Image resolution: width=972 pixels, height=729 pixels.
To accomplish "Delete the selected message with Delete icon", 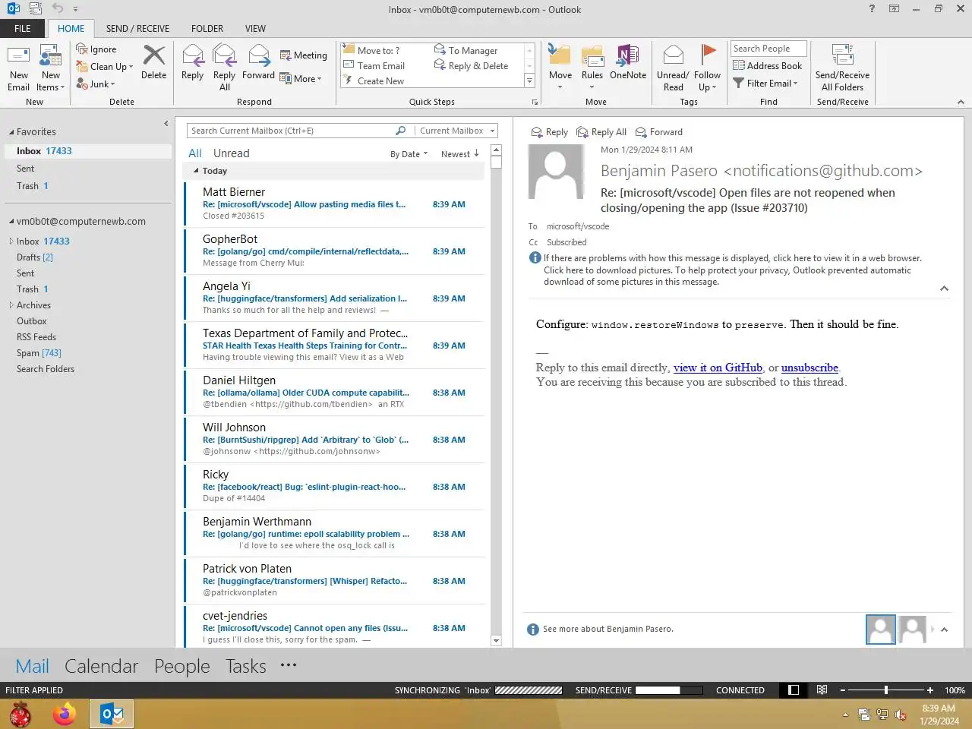I will 154,56.
